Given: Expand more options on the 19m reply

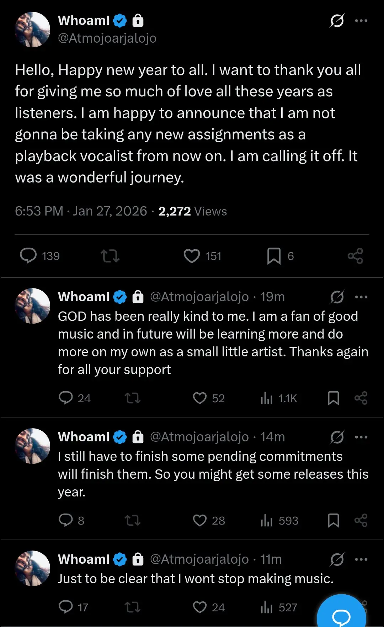Looking at the screenshot, I should (361, 297).
